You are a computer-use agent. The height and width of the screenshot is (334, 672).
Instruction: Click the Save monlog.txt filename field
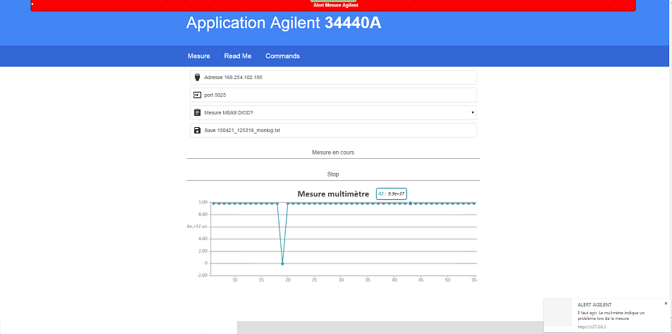pyautogui.click(x=333, y=131)
